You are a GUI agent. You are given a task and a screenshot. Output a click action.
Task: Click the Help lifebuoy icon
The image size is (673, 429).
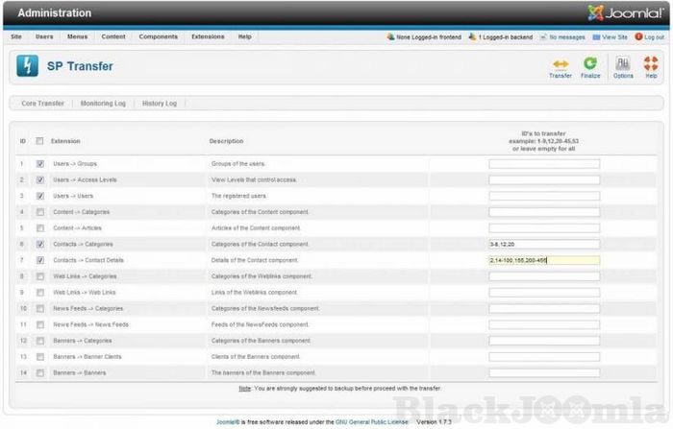(651, 64)
